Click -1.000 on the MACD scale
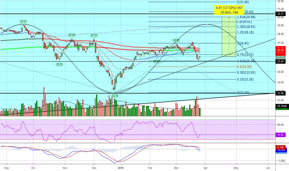 pos(281,161)
